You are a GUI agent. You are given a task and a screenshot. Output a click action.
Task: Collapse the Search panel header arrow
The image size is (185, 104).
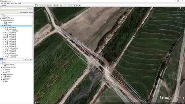[x=1, y=5]
